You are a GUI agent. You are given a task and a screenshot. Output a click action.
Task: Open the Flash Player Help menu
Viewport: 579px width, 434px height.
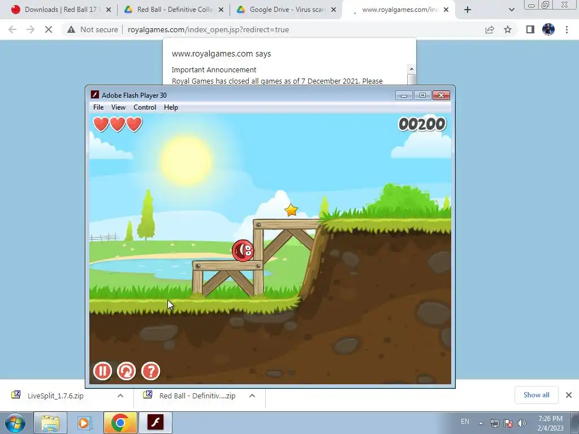(x=171, y=107)
